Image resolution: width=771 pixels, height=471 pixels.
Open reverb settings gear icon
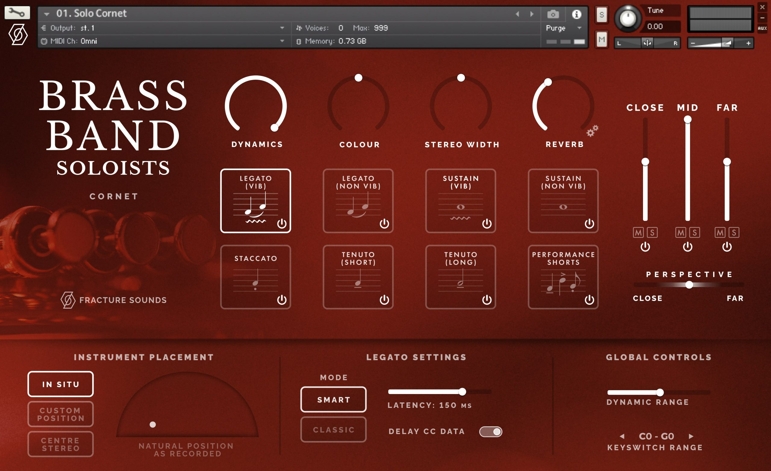tap(592, 131)
